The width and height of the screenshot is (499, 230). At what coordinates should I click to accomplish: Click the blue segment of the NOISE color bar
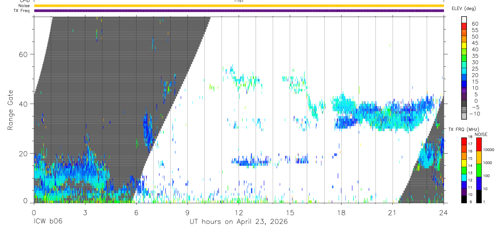[478, 183]
